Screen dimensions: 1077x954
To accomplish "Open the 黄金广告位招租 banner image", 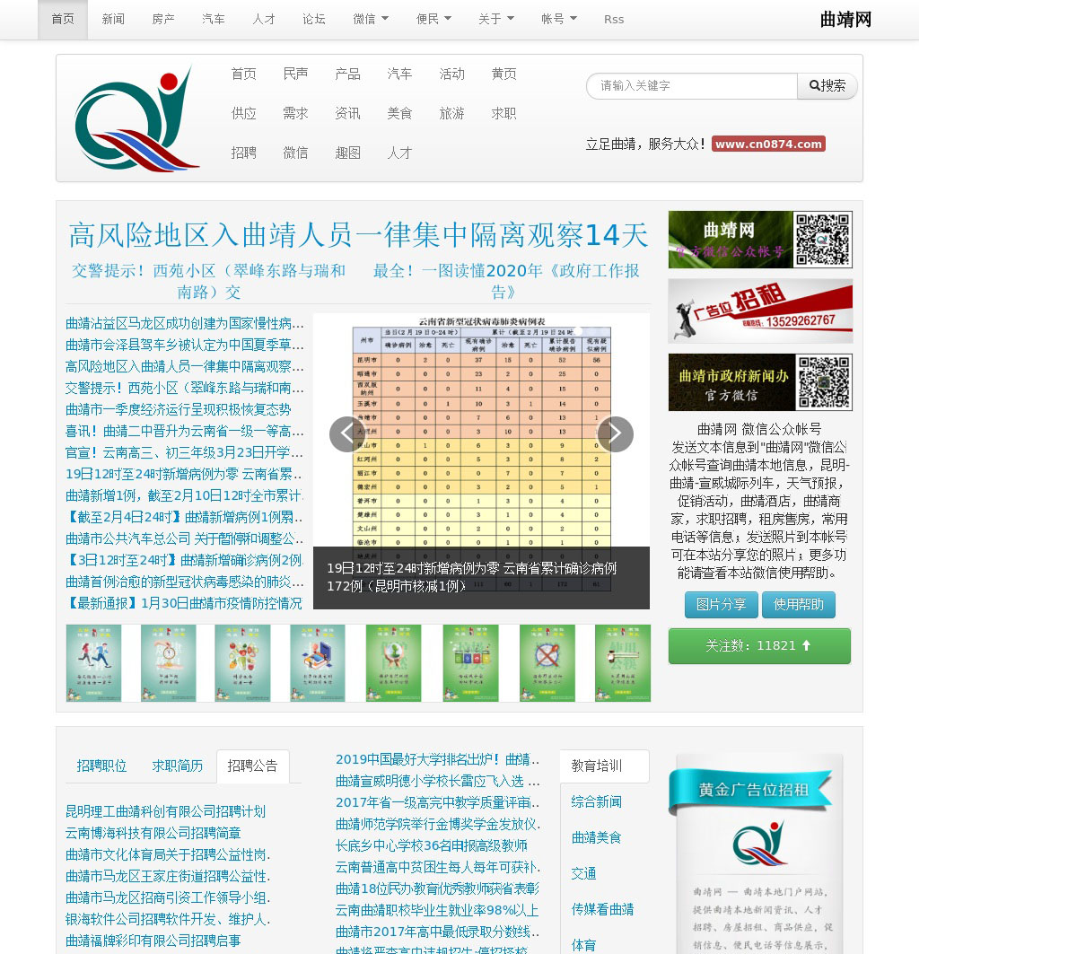I will (755, 853).
